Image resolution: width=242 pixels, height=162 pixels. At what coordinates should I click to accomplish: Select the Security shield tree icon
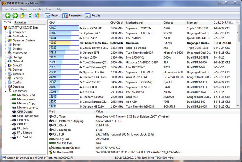tap(10, 78)
